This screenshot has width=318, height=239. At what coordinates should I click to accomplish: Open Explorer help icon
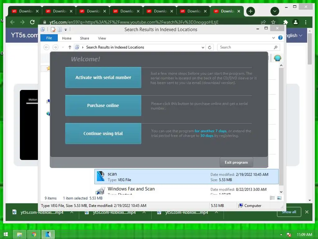(280, 38)
